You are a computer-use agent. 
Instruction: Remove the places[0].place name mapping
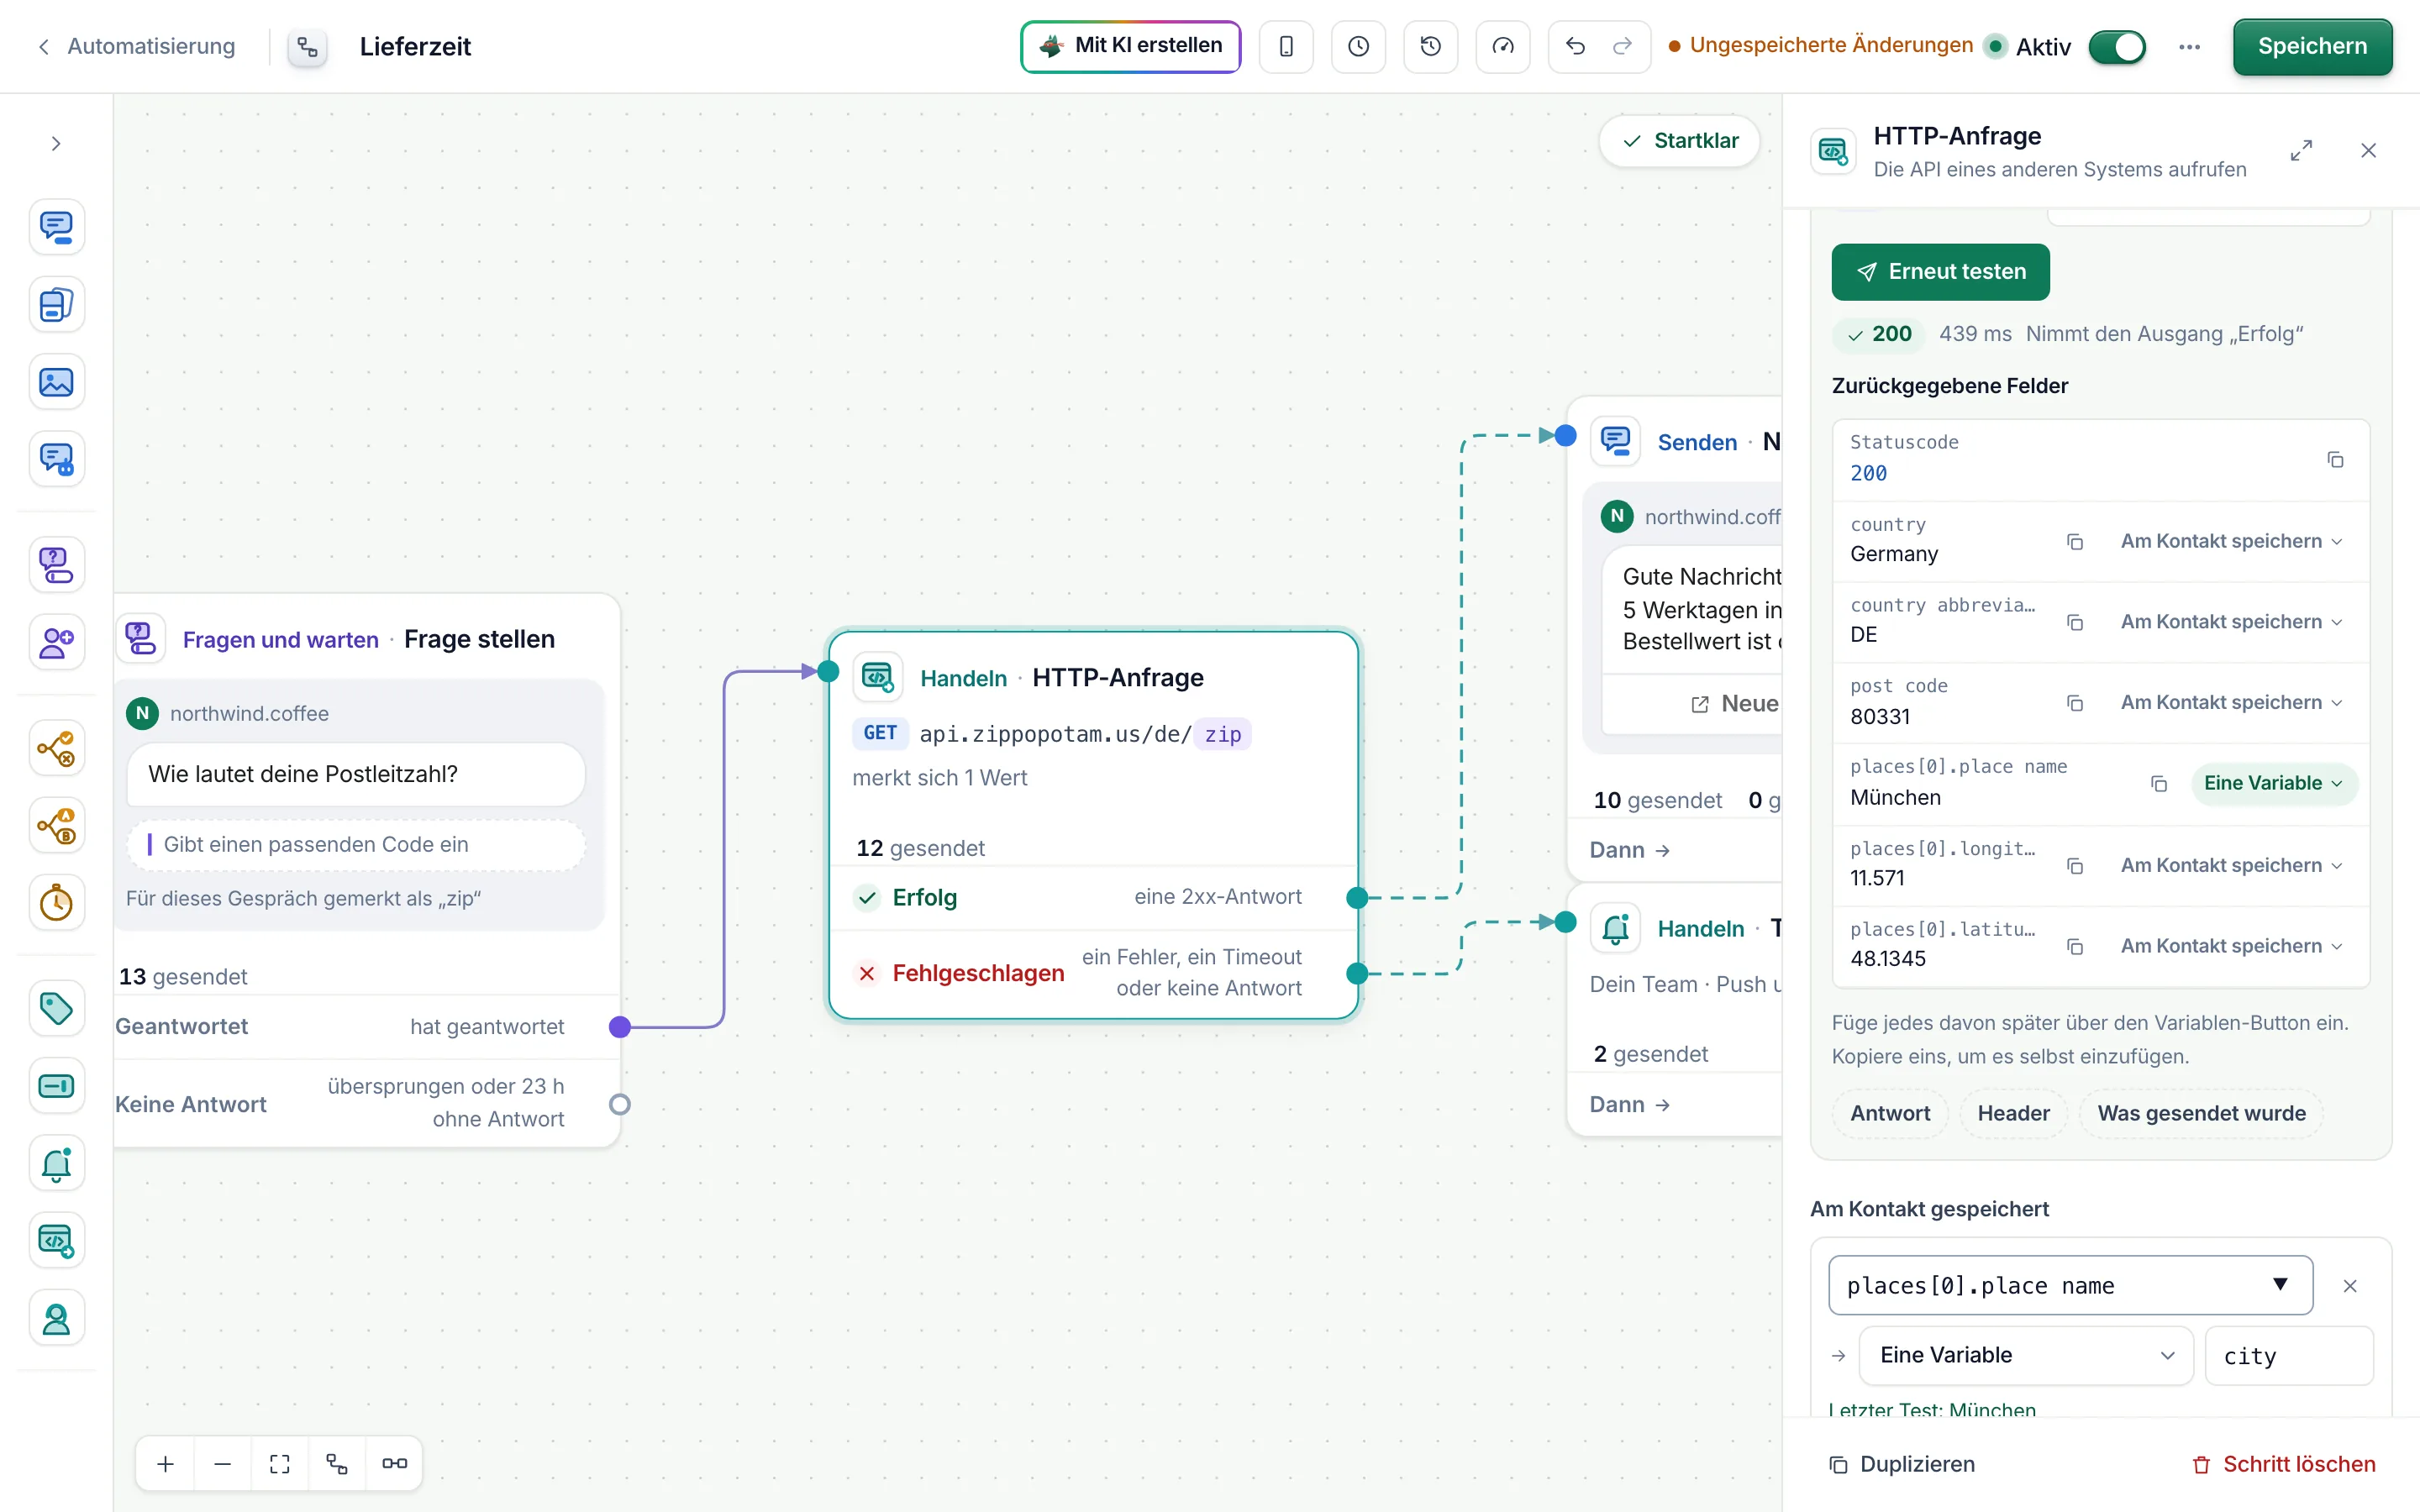[x=2349, y=1286]
